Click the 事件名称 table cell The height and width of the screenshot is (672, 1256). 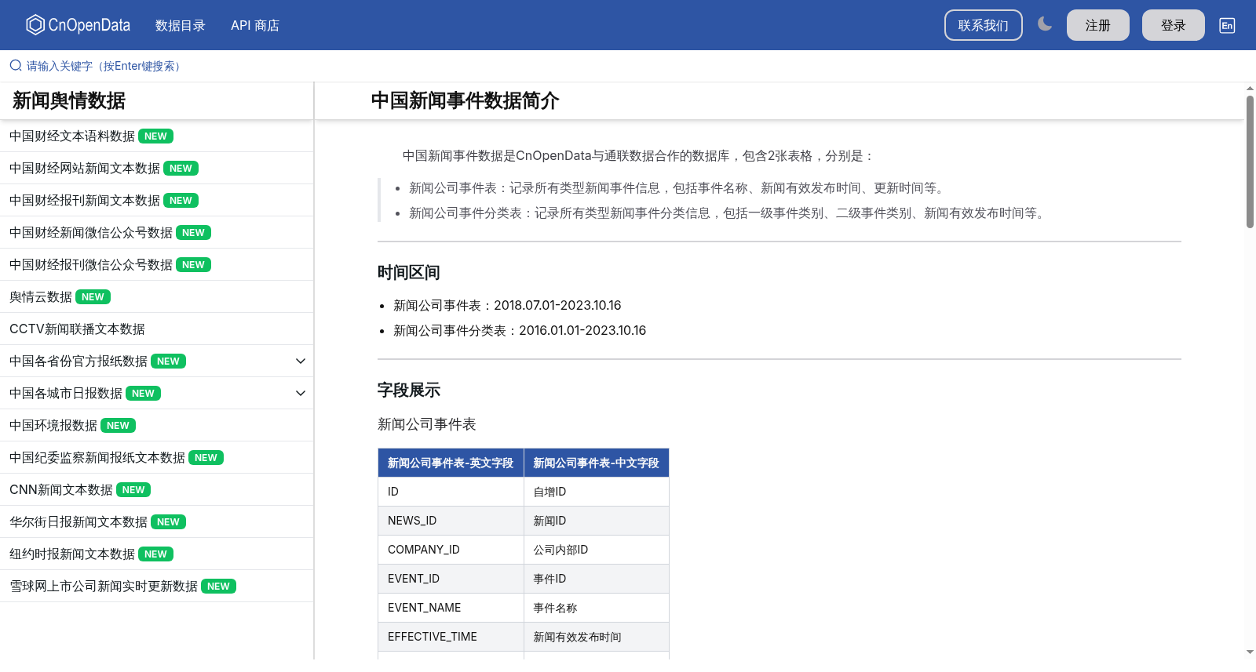click(597, 608)
